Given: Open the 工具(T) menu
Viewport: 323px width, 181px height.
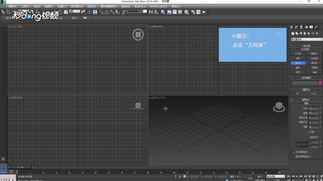Looking at the screenshot, I should click(25, 6).
